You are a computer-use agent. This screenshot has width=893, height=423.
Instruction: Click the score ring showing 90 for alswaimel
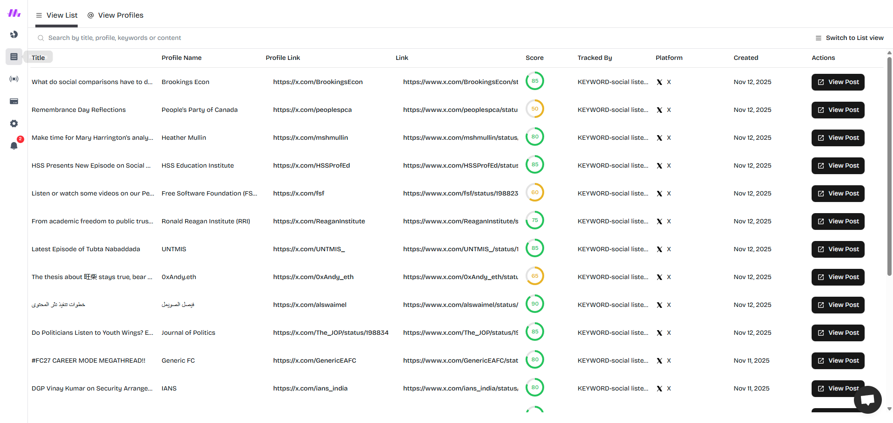pos(535,304)
